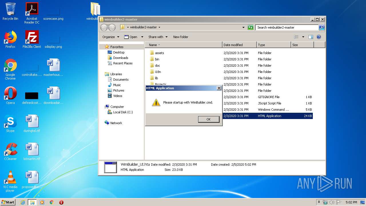
Task: Close the HTML Application dialog
Action: [x=219, y=88]
